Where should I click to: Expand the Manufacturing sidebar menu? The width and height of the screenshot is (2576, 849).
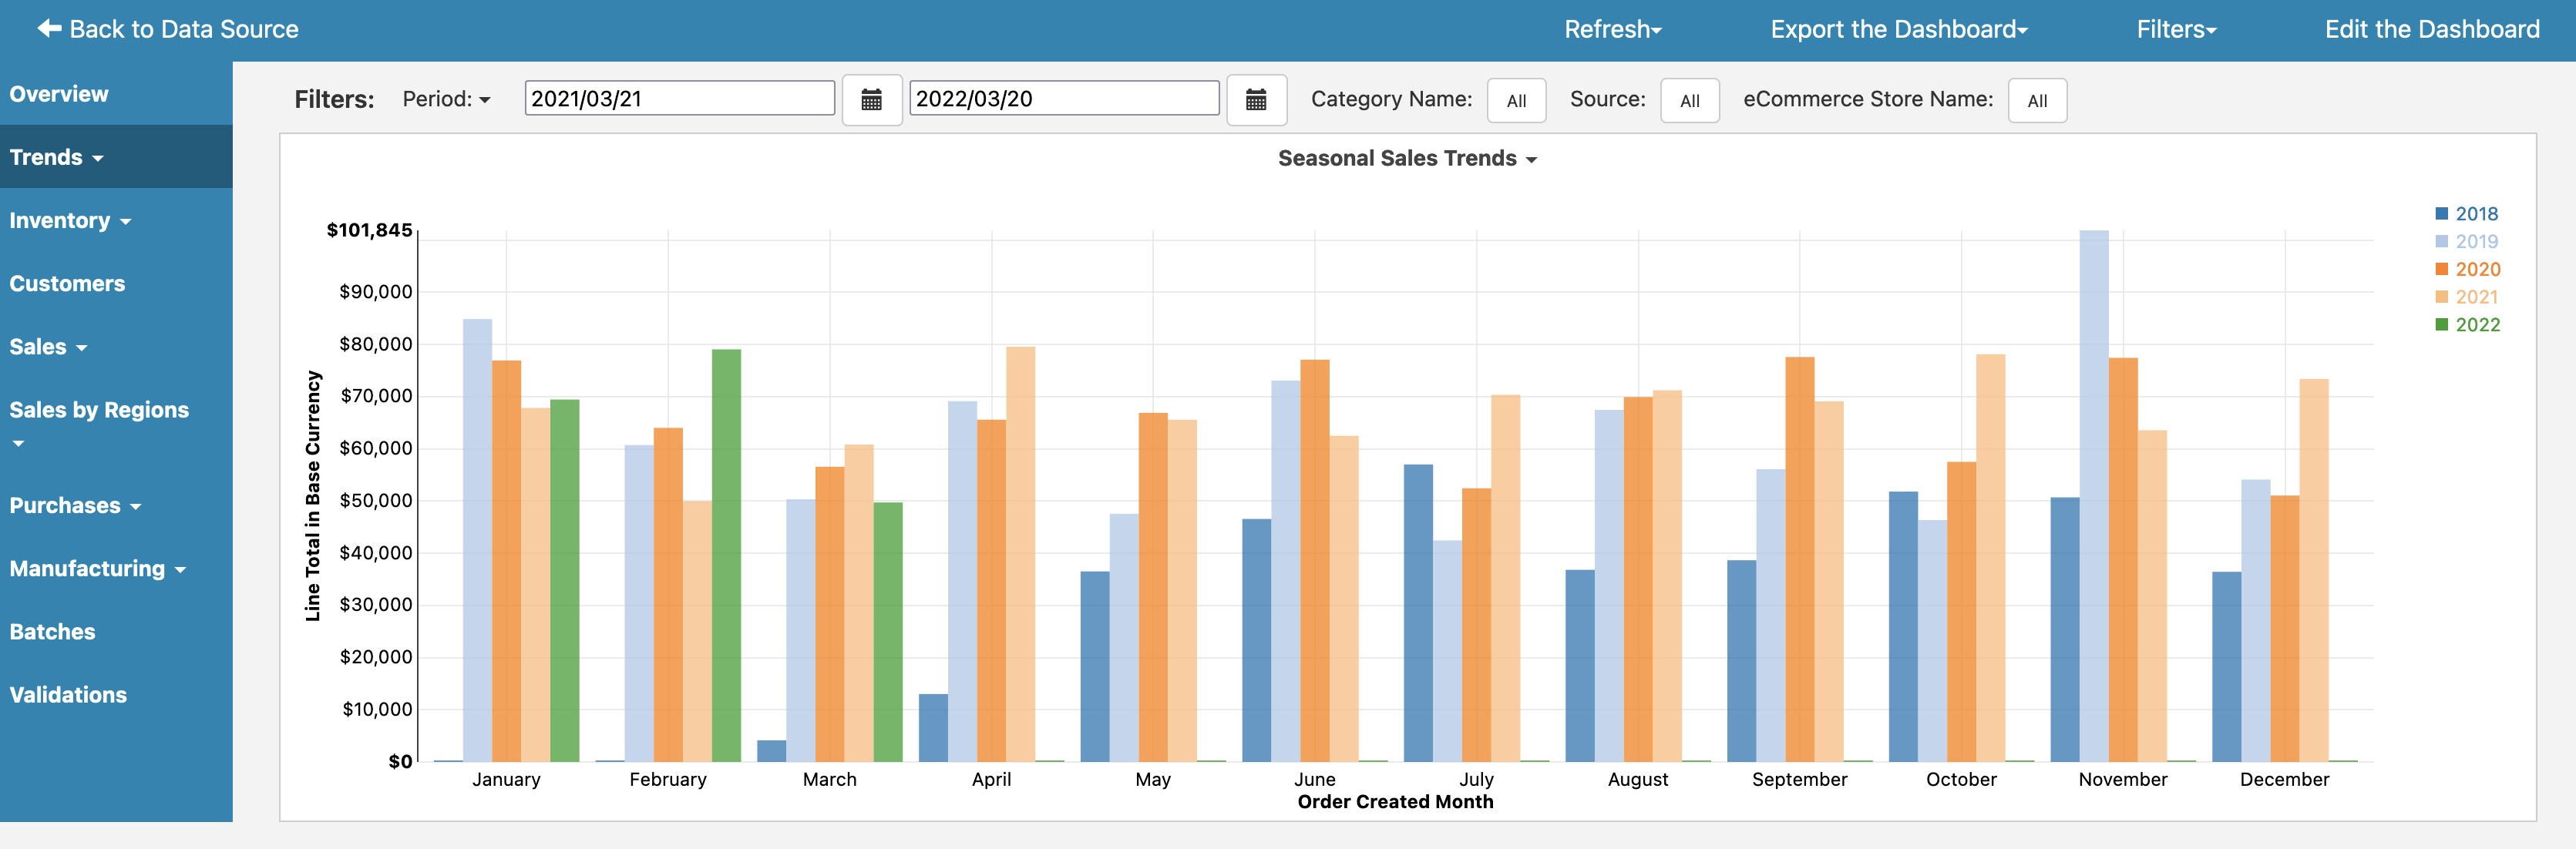pyautogui.click(x=116, y=568)
